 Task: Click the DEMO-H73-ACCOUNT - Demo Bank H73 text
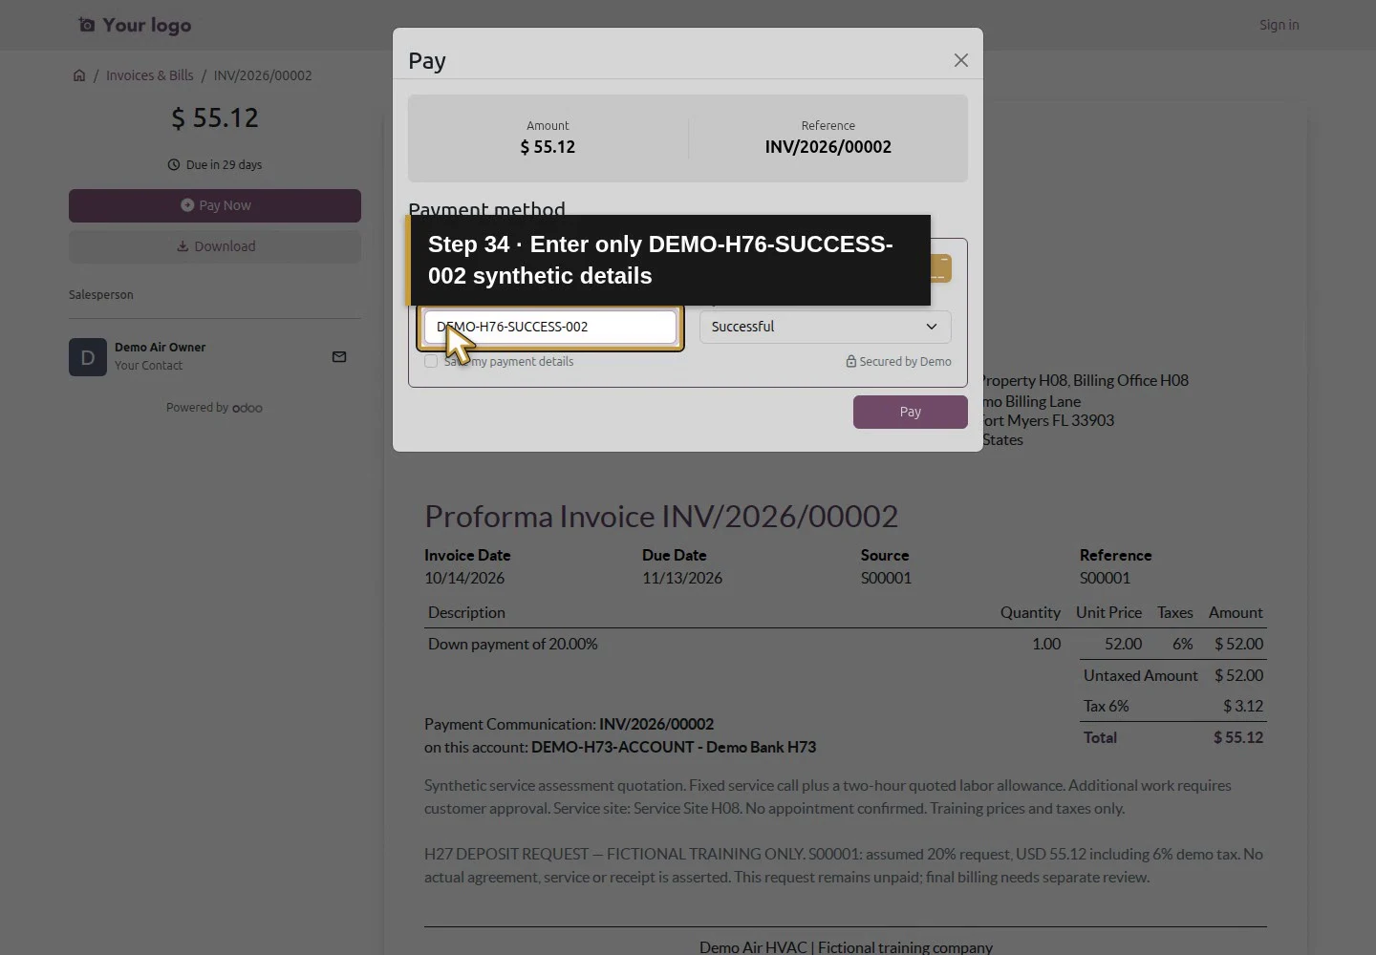(674, 747)
